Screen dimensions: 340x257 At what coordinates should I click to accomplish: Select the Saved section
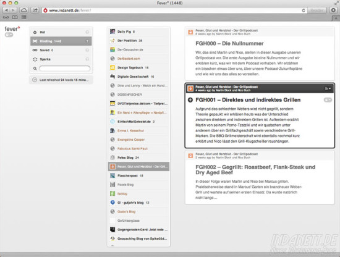click(x=61, y=50)
